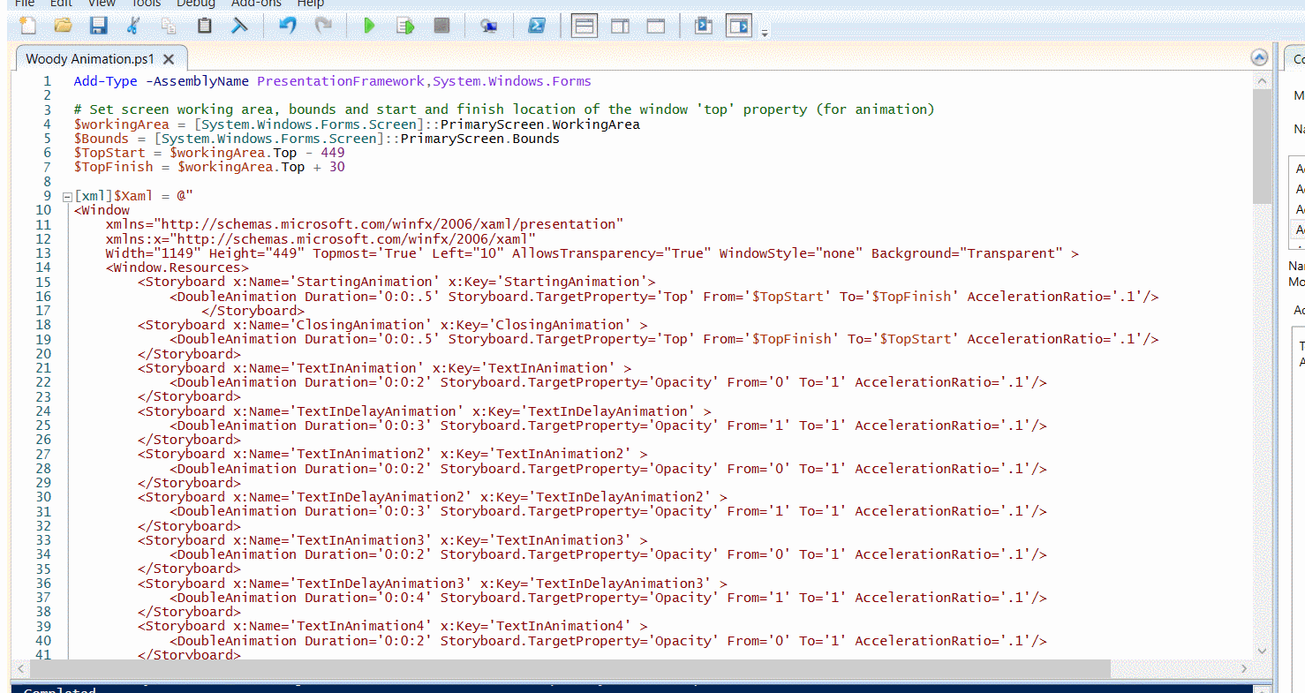Image resolution: width=1305 pixels, height=693 pixels.
Task: Click the Run Selection icon
Action: click(x=405, y=26)
